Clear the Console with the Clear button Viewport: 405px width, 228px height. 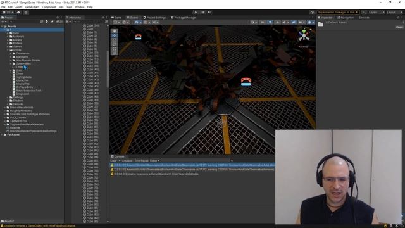(114, 160)
